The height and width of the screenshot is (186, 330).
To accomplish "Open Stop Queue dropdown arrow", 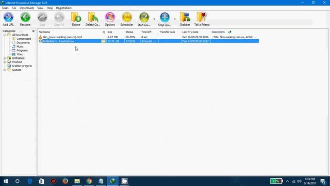I will [x=175, y=19].
